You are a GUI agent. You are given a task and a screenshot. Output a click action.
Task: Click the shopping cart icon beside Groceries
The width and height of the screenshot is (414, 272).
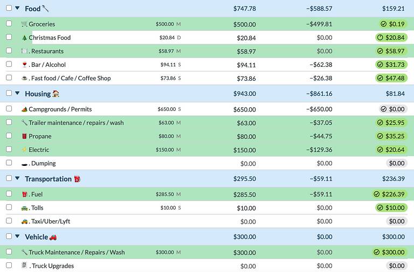(24, 24)
